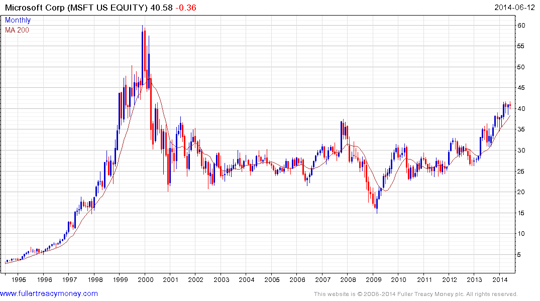Click the 2008 year axis label
The height and width of the screenshot is (301, 540).
pos(348,279)
